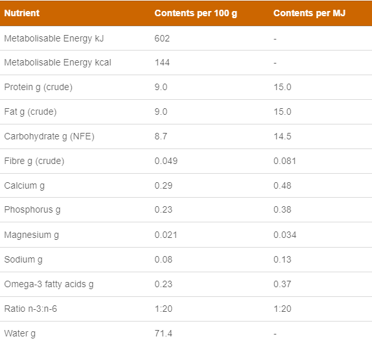
Task: Click the Contents per MJ header
Action: pyautogui.click(x=309, y=13)
